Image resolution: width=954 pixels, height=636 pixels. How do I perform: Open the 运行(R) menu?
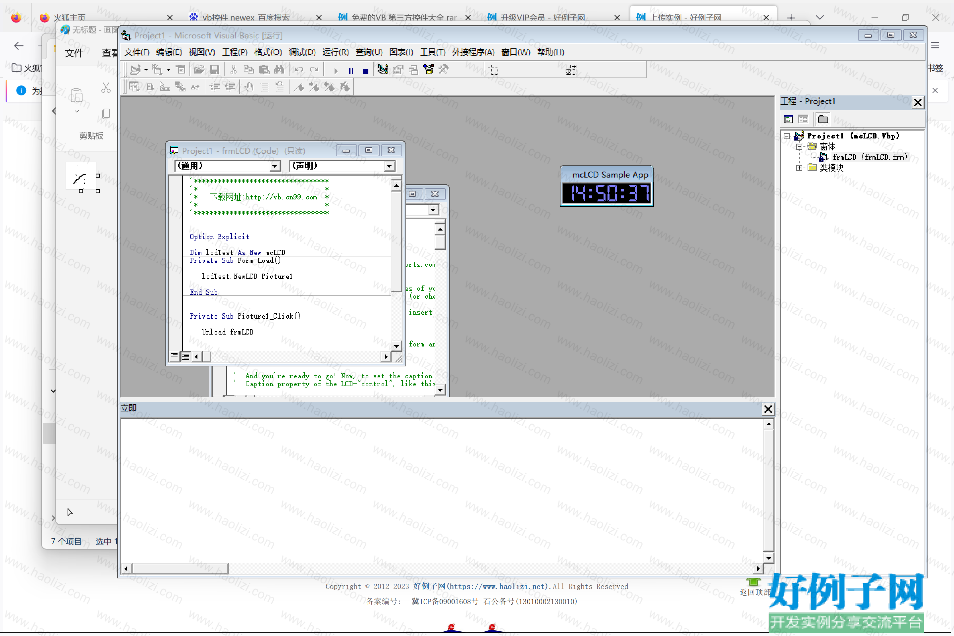336,52
